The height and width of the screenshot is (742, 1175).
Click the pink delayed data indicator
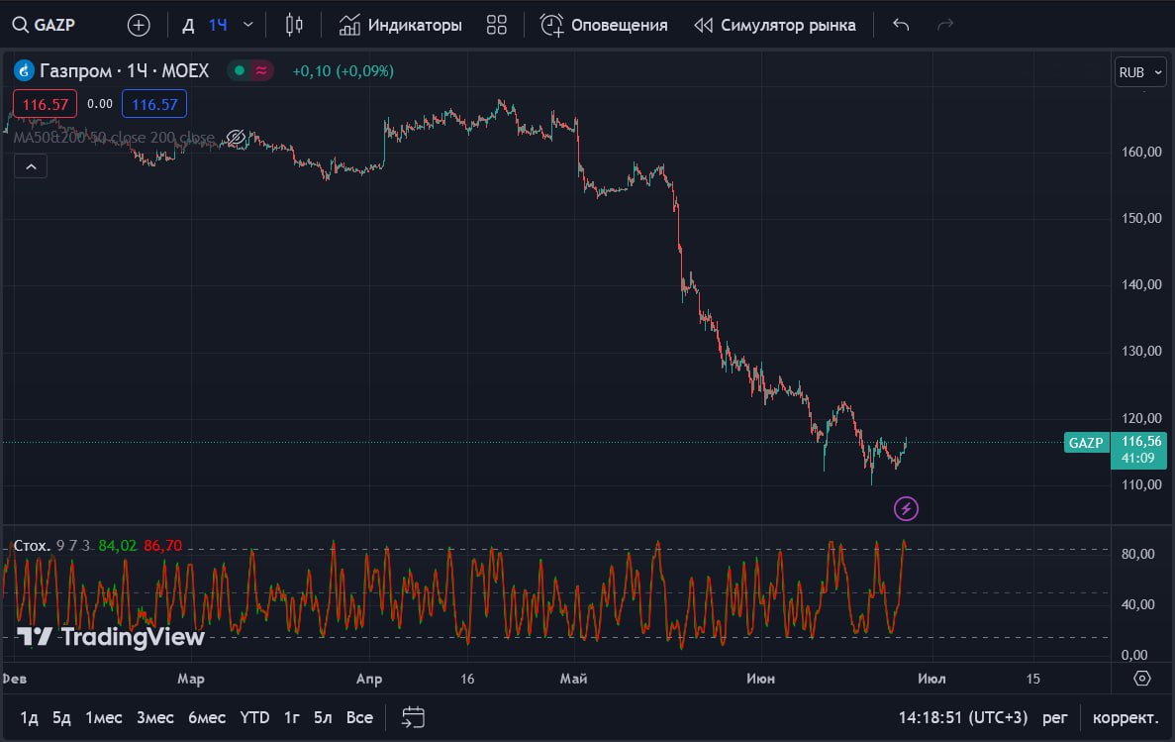(260, 70)
